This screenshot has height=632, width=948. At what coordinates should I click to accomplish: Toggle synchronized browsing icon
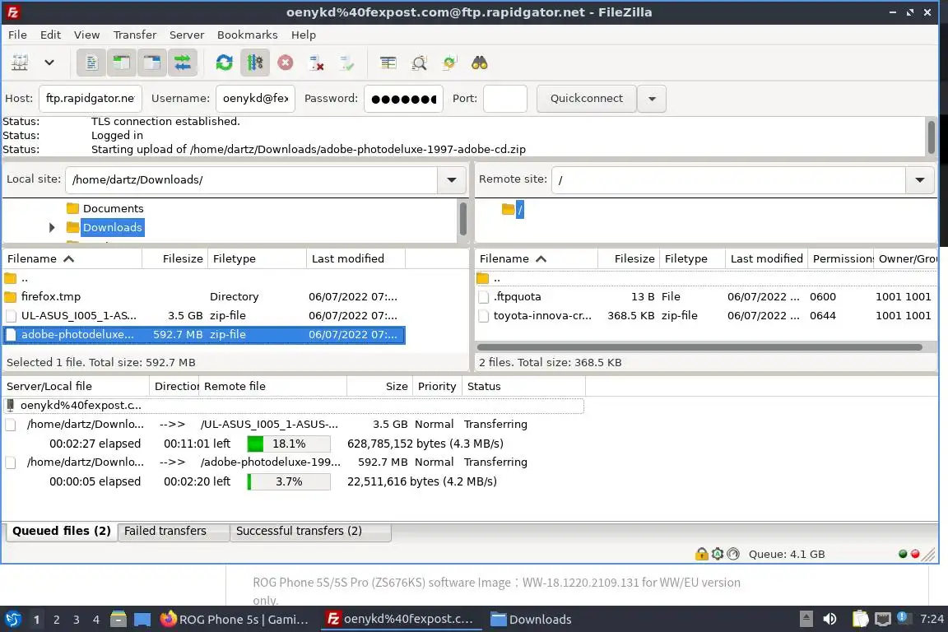(x=449, y=63)
